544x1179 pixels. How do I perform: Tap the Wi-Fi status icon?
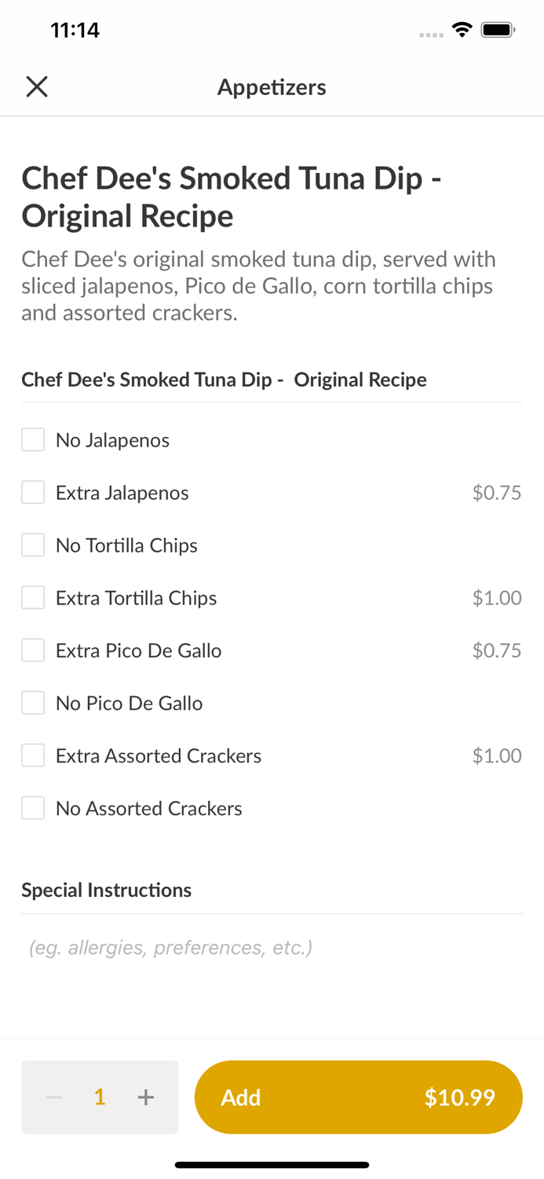462,31
